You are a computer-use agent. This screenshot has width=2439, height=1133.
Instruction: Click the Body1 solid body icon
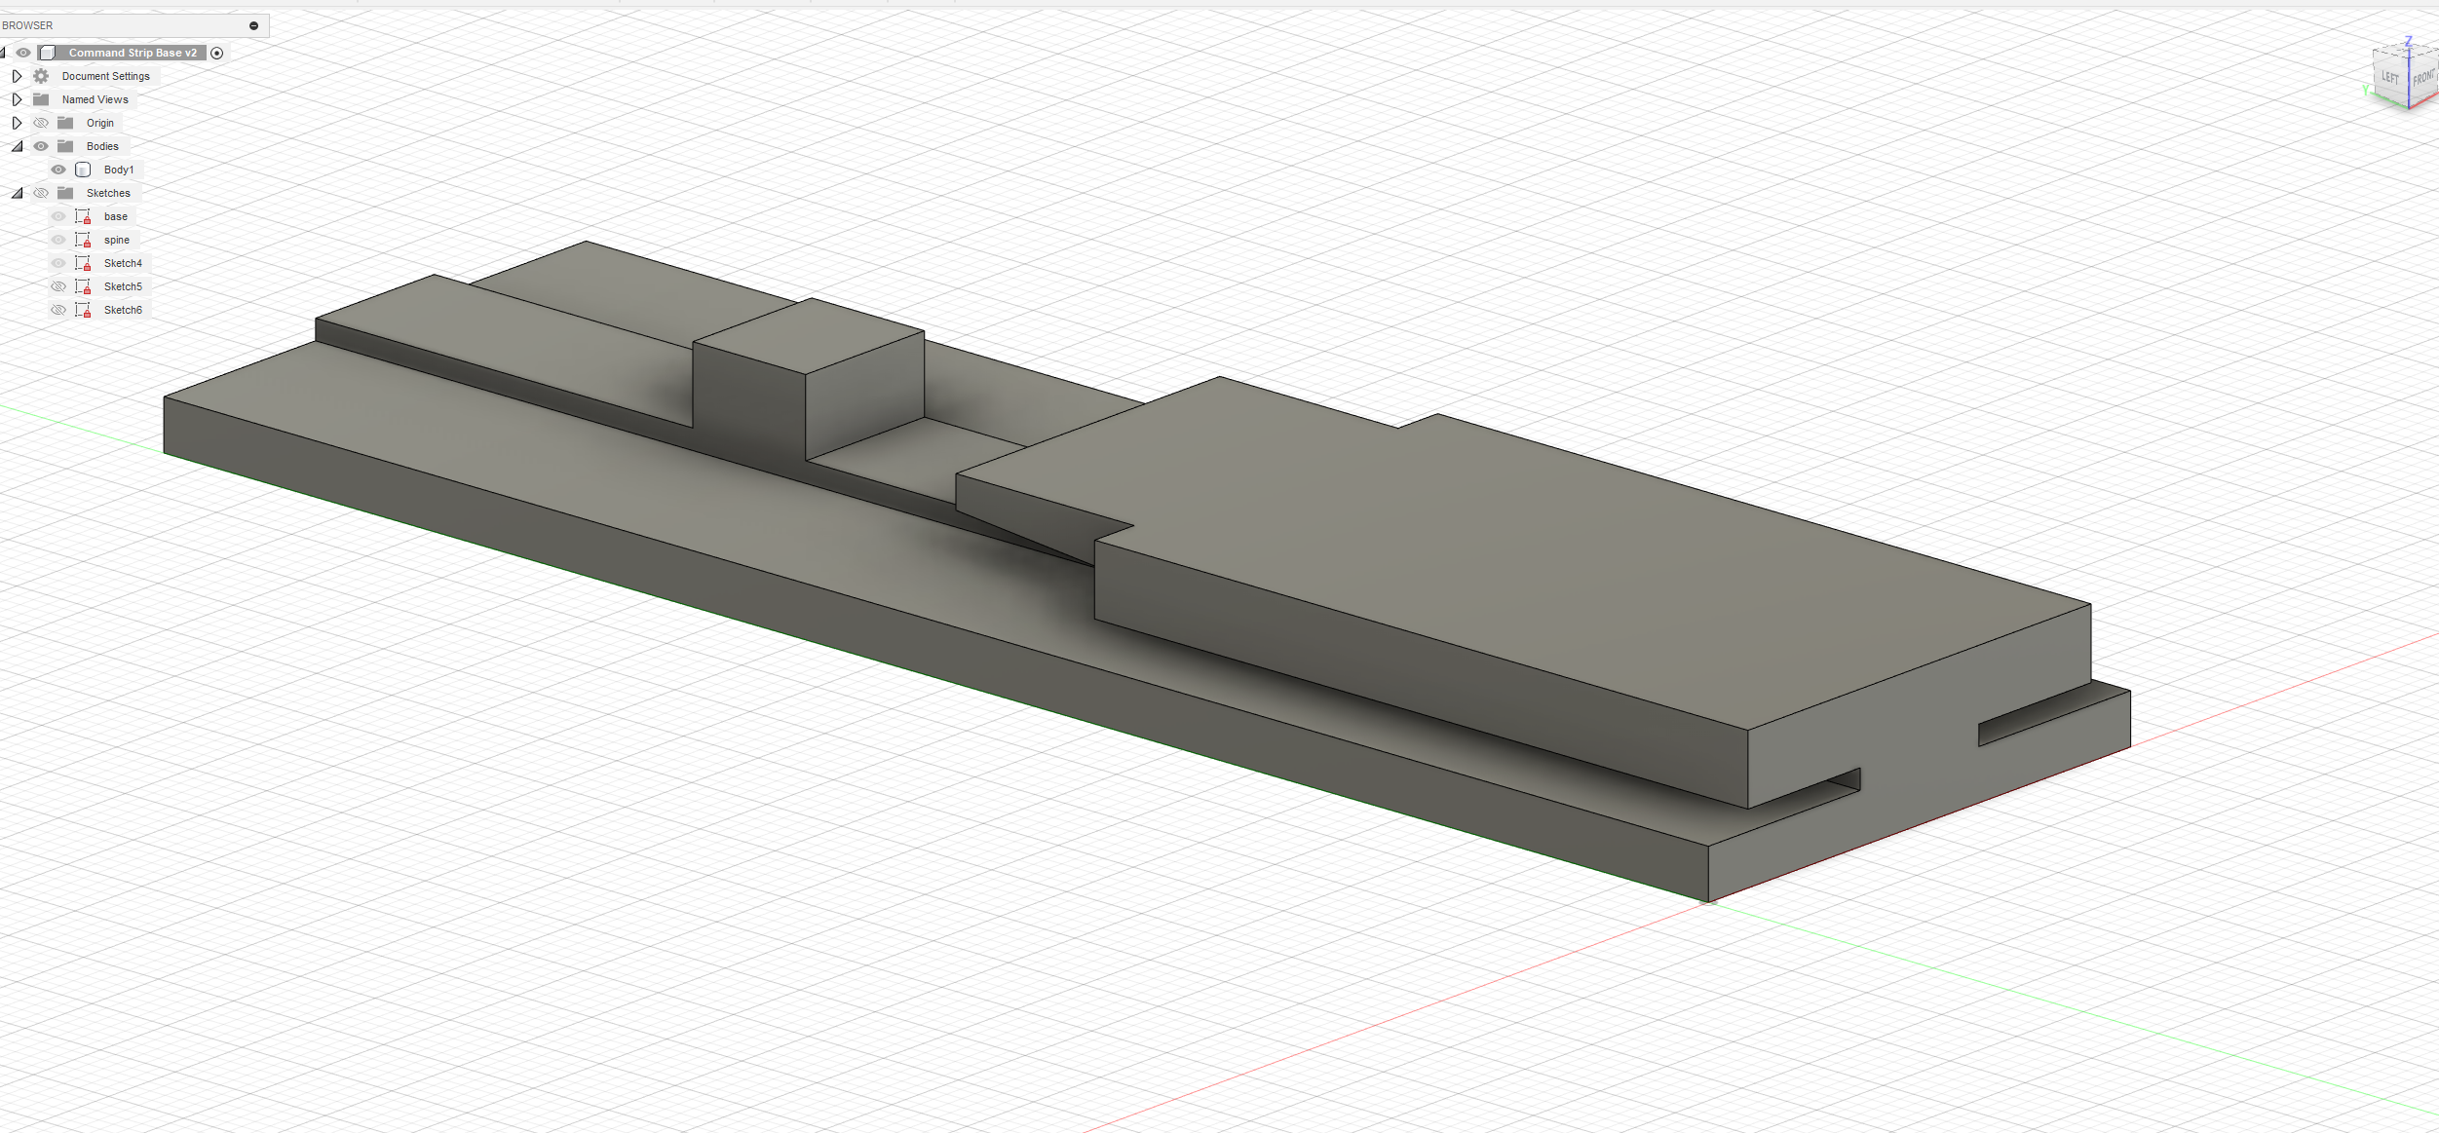(83, 170)
